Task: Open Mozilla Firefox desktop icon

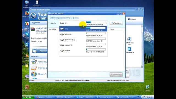Action: [26, 14]
